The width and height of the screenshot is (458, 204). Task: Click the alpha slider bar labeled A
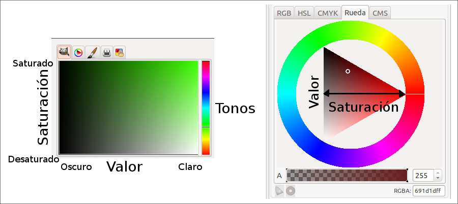pos(347,176)
